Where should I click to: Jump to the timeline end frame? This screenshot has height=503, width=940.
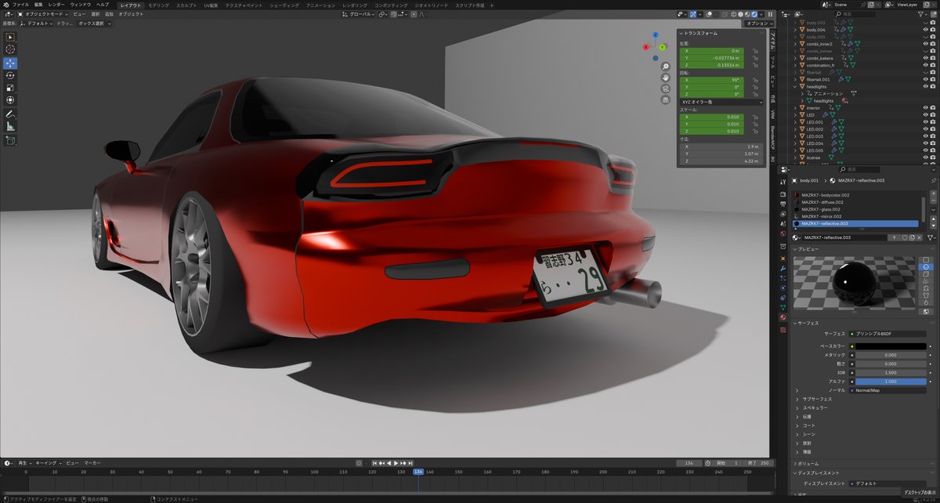tap(411, 463)
